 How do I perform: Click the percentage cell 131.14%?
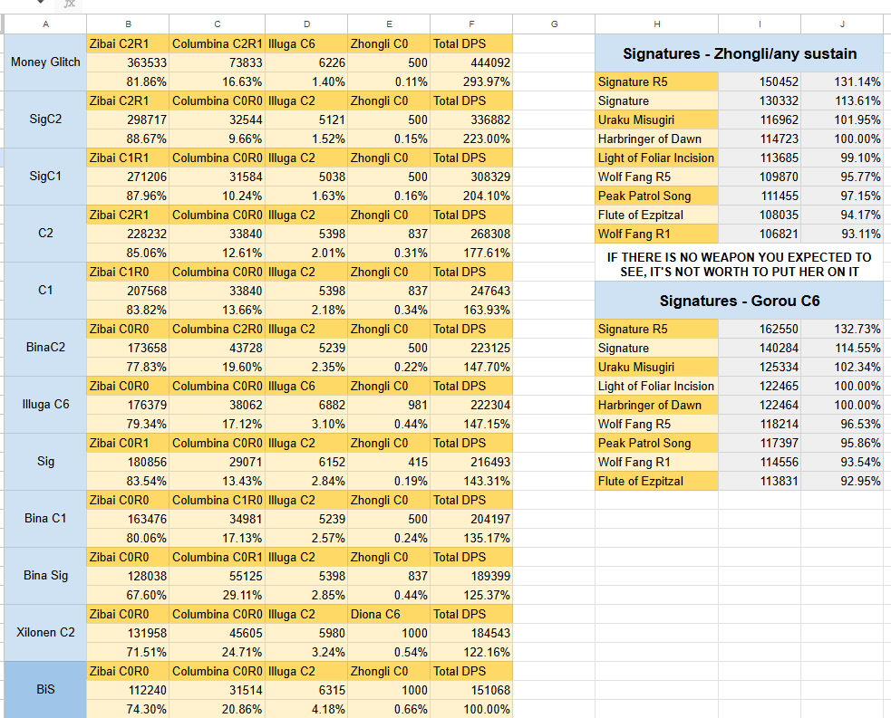click(842, 81)
